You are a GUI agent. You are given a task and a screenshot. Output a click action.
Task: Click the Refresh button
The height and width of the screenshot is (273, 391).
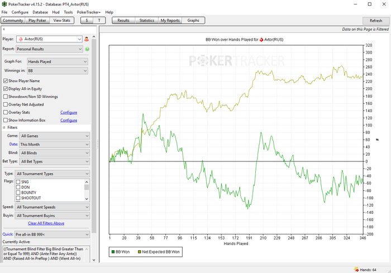(x=376, y=21)
